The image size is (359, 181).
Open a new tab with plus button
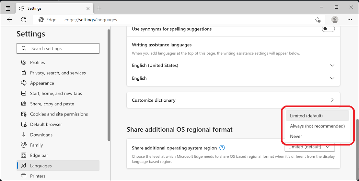(99, 8)
